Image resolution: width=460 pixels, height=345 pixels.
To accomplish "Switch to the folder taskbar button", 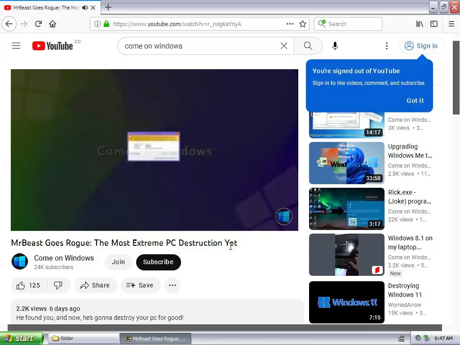I will (x=83, y=338).
